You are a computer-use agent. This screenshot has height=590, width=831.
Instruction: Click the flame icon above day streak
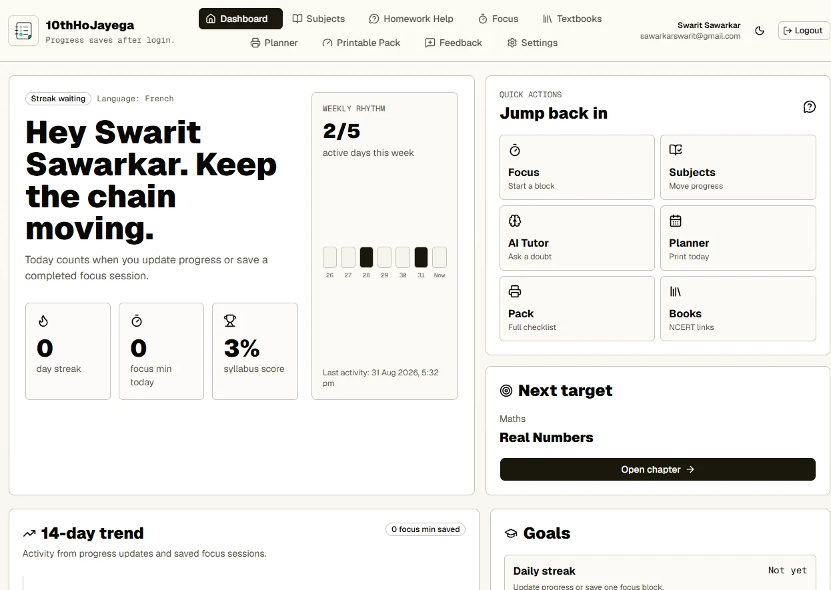[43, 321]
